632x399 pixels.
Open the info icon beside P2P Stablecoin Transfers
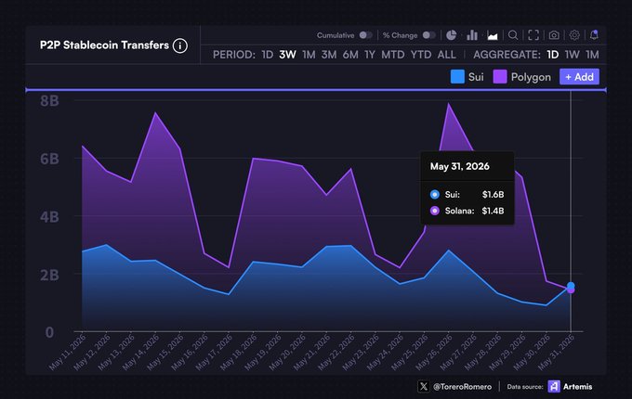pyautogui.click(x=179, y=45)
